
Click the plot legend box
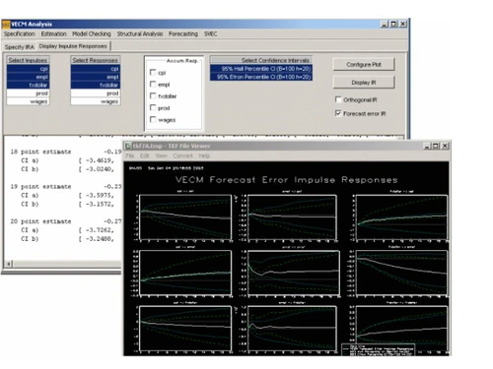pos(378,349)
